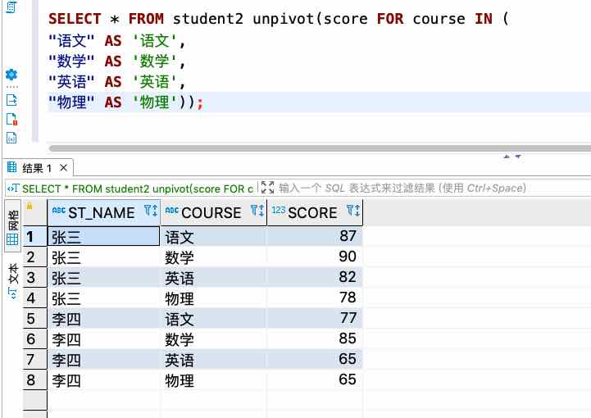Click the score cell 90
This screenshot has width=591, height=418.
[x=315, y=257]
